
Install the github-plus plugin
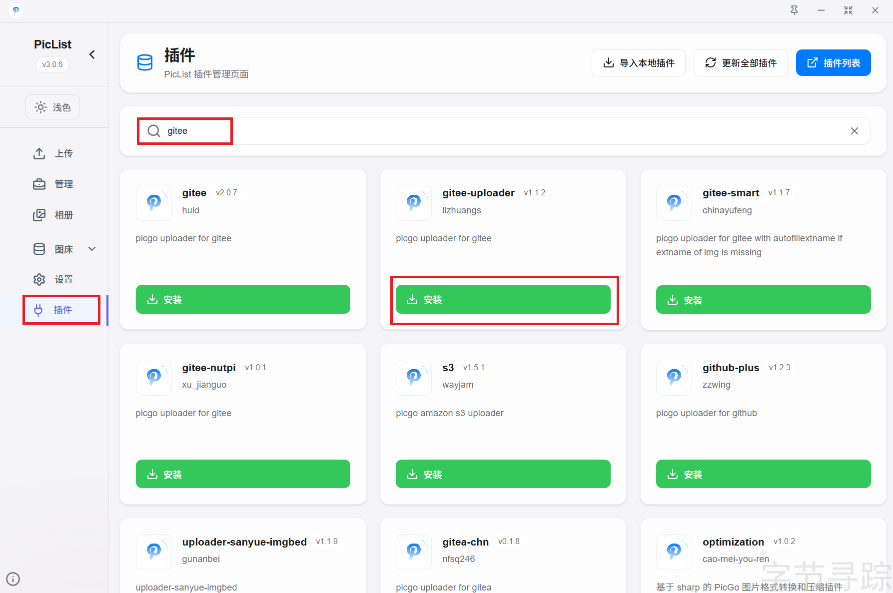click(763, 474)
